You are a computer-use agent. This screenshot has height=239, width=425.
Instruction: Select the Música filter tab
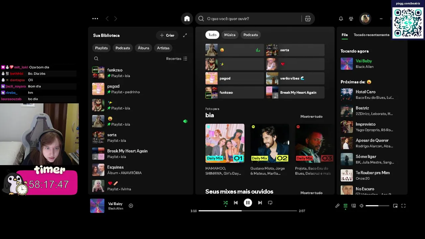click(230, 35)
